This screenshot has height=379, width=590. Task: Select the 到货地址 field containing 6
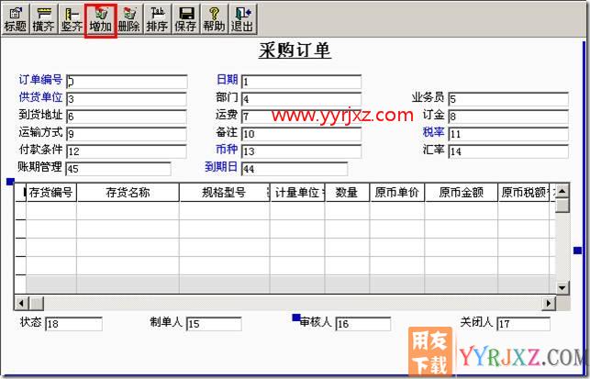[127, 117]
